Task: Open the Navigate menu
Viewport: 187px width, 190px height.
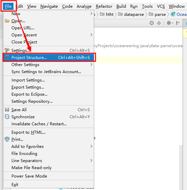Action: 49,6
